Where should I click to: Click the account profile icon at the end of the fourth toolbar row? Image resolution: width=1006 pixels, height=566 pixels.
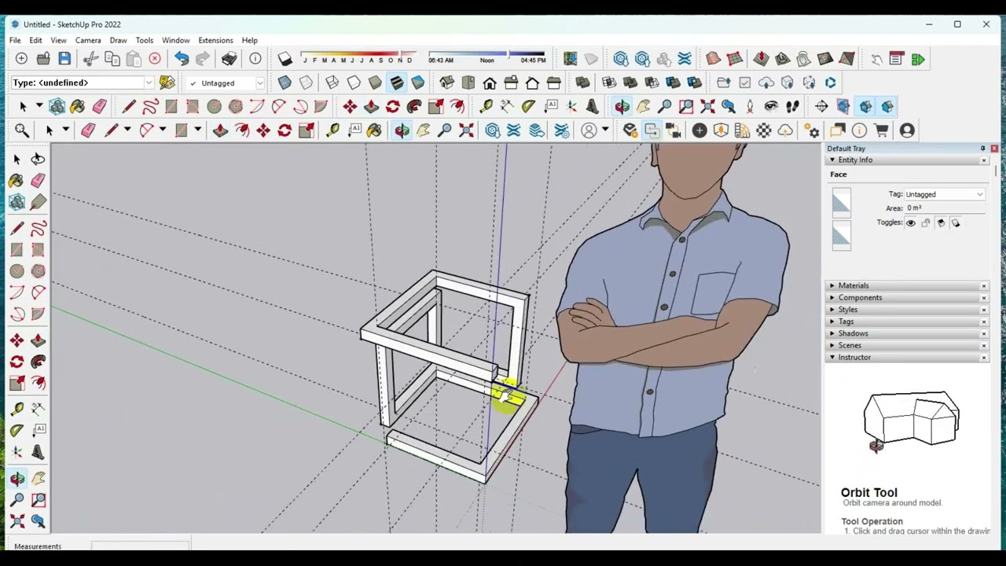tap(907, 130)
